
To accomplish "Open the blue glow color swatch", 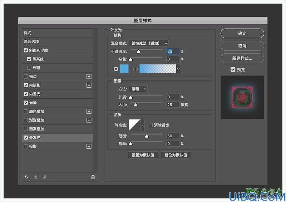I will click(x=124, y=69).
